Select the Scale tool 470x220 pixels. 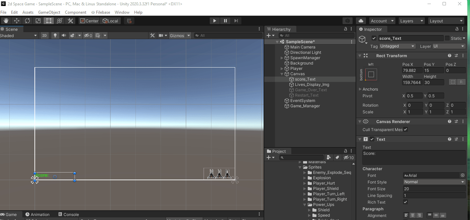38,20
